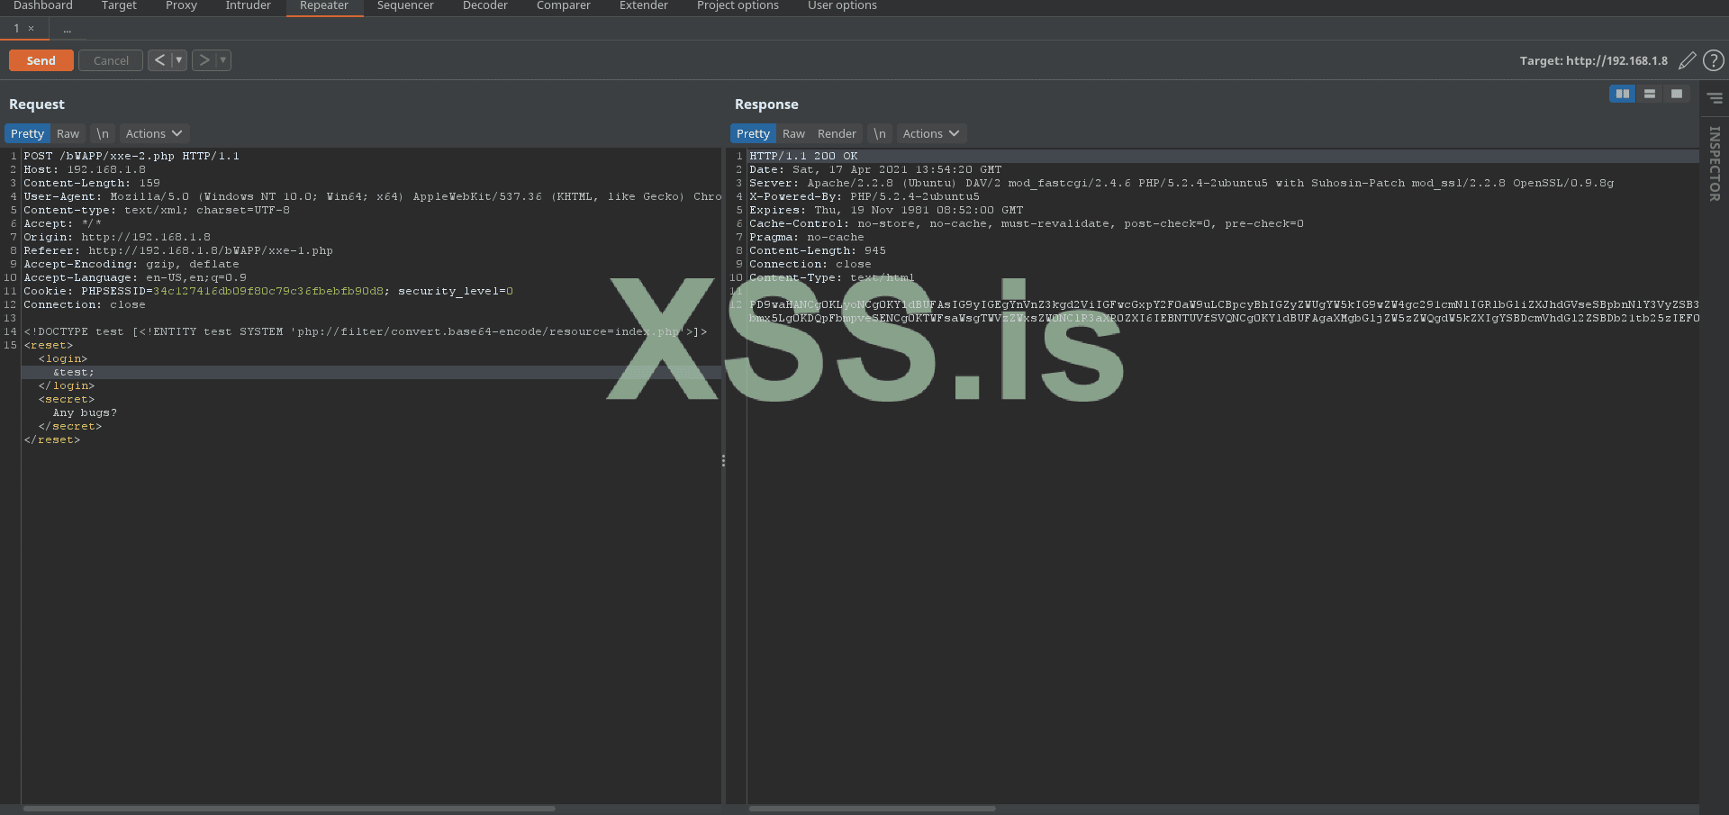The image size is (1729, 815).
Task: Open the Comparer tab
Action: [564, 6]
